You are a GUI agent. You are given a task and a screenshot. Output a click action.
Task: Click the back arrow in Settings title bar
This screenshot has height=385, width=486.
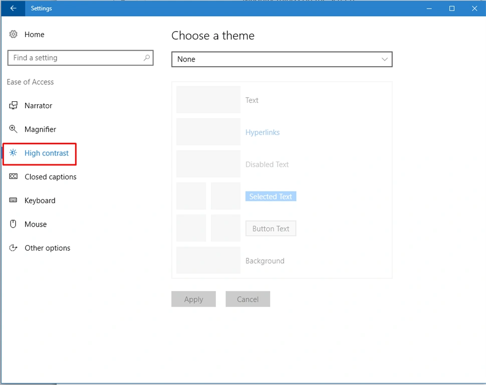pyautogui.click(x=13, y=9)
